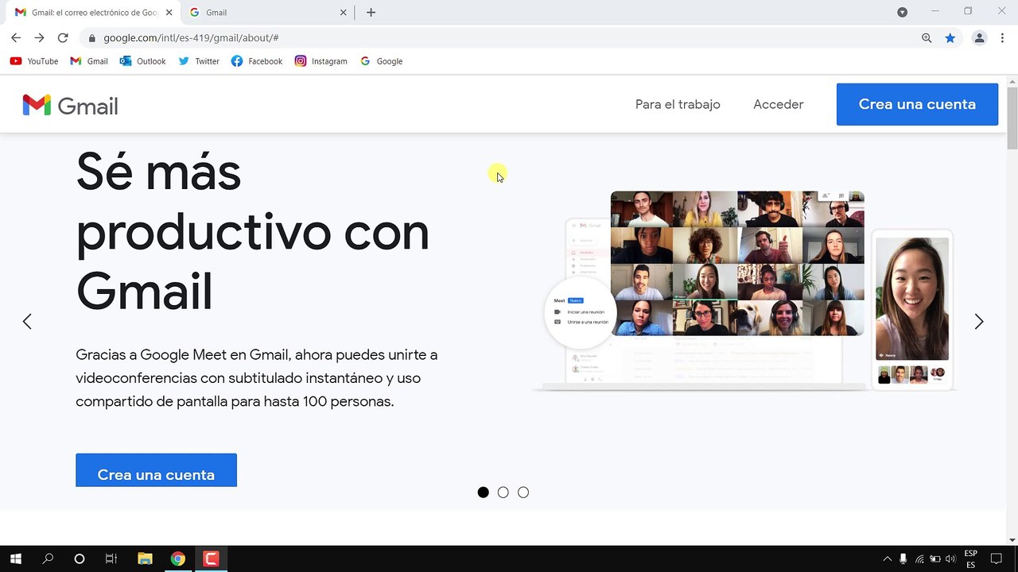Select the second carousel dot

pos(503,493)
